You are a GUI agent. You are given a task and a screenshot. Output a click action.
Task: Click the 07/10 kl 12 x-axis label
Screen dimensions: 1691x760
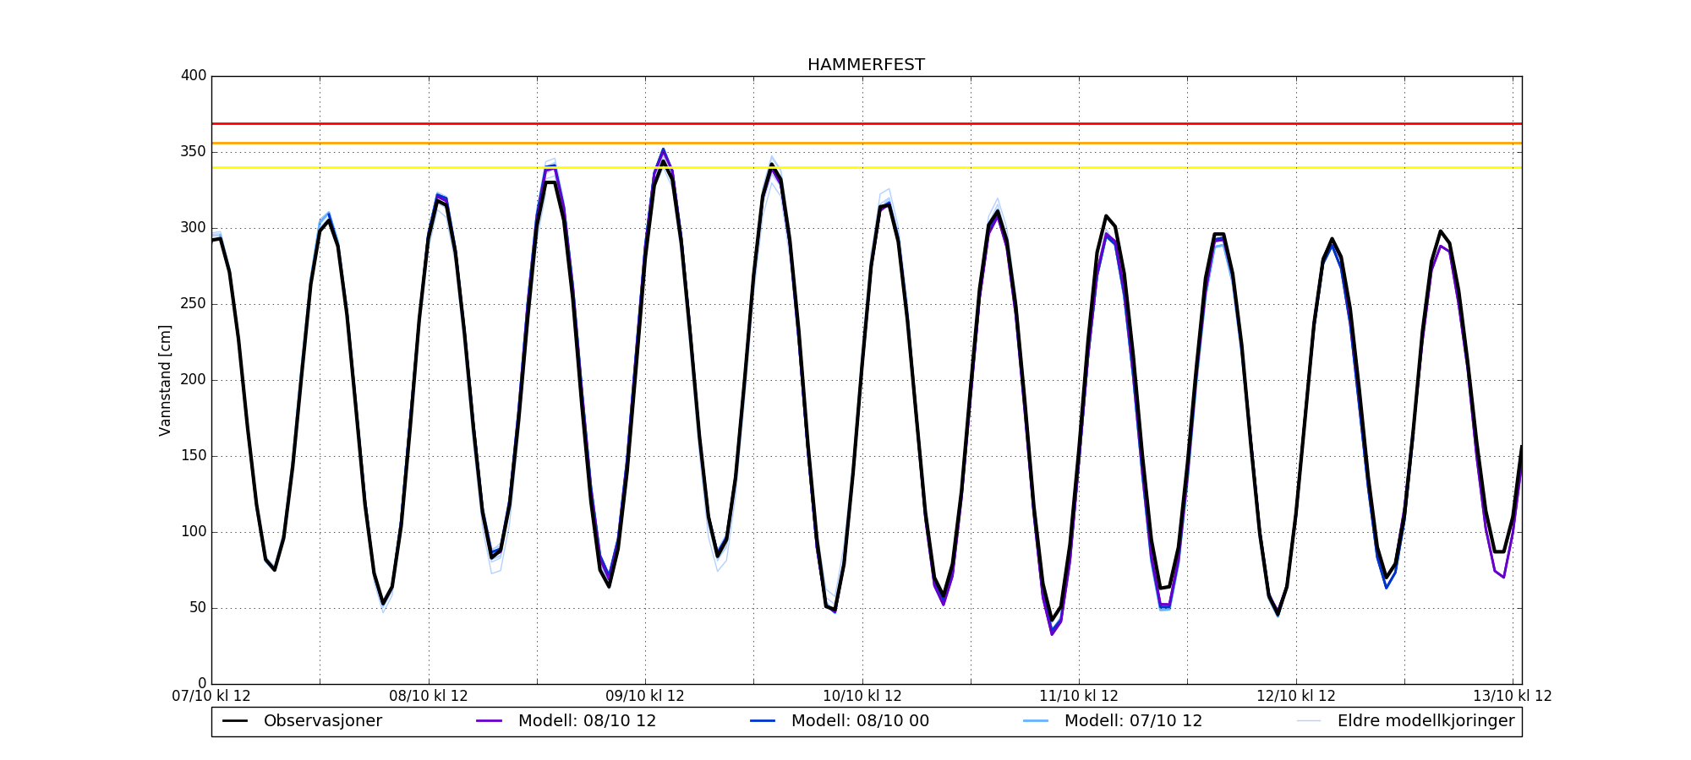click(211, 697)
